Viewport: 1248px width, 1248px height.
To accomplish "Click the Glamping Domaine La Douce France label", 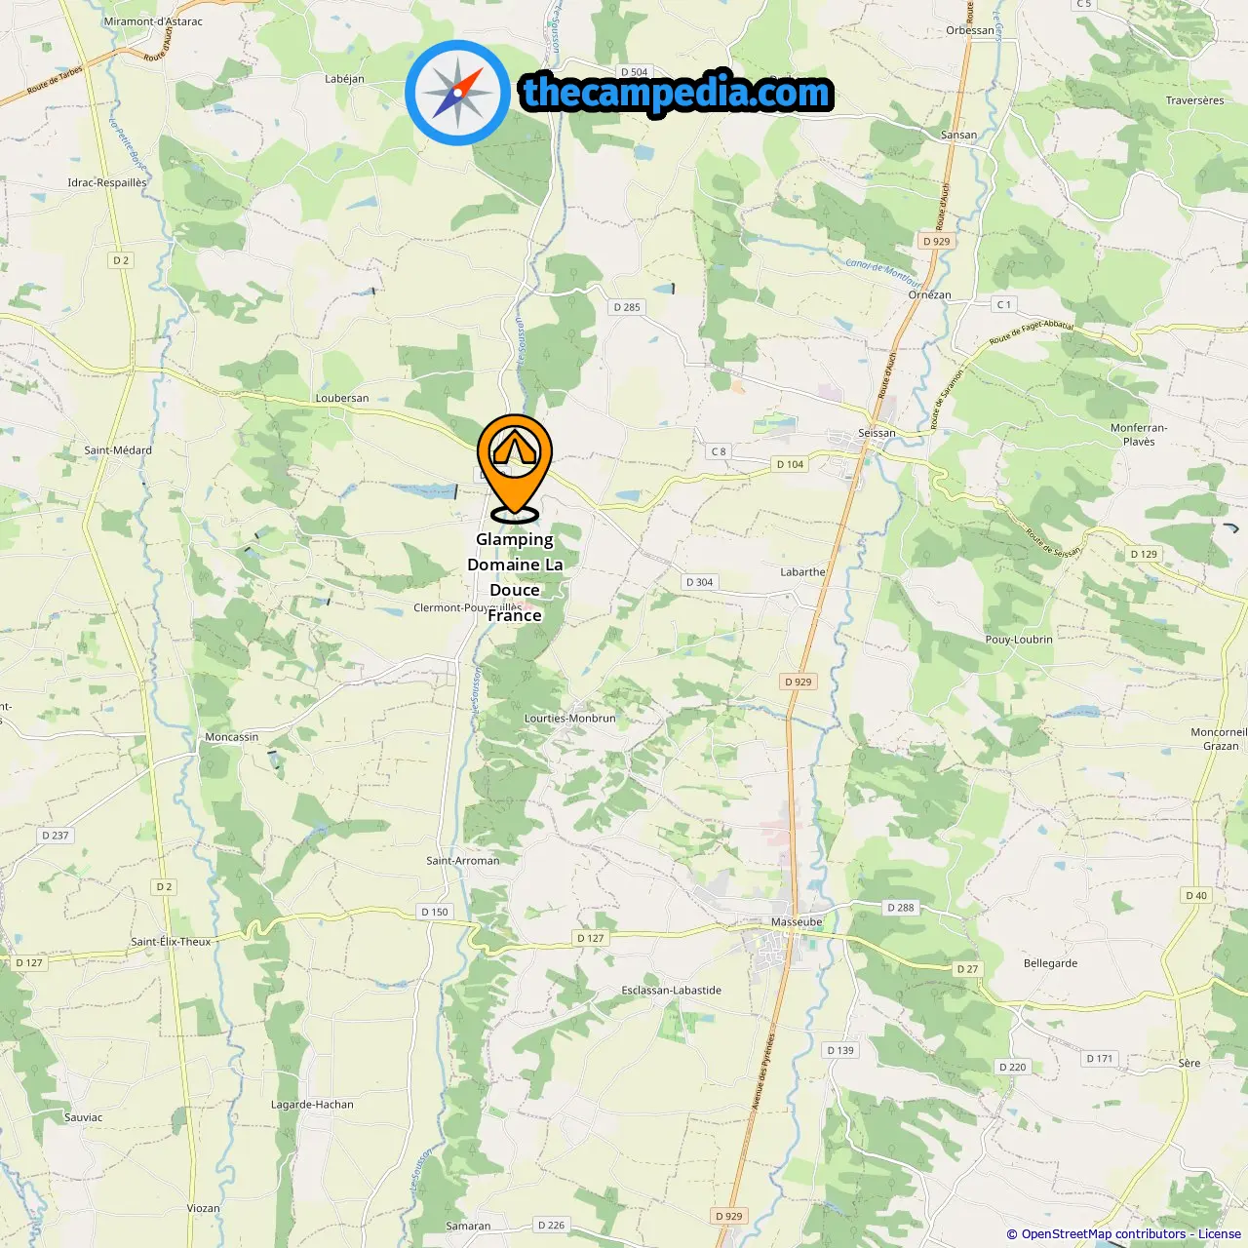I will tap(515, 577).
